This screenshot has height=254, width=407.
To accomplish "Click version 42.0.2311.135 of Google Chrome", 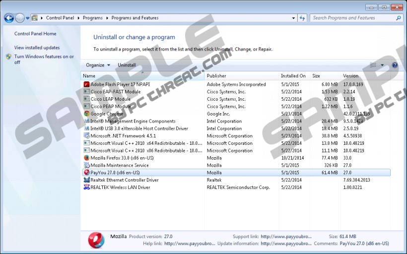I will (x=357, y=114).
